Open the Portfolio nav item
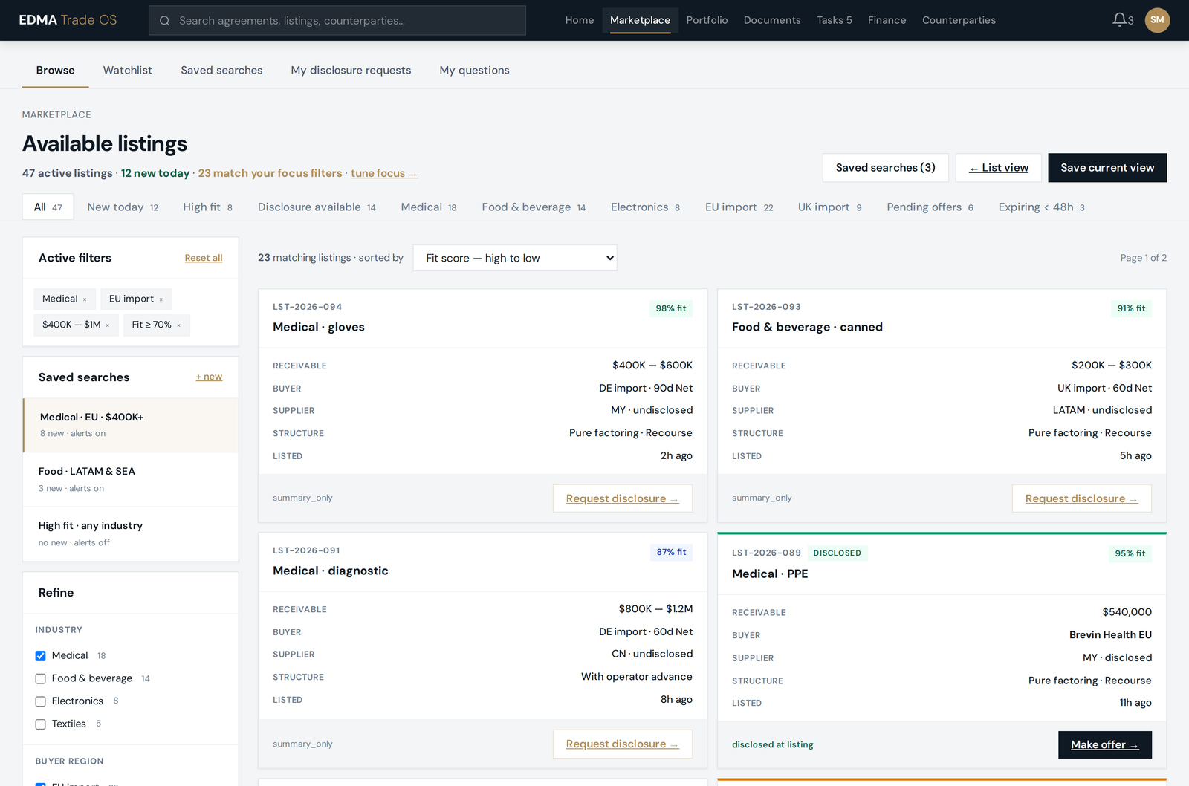The width and height of the screenshot is (1189, 786). [707, 20]
